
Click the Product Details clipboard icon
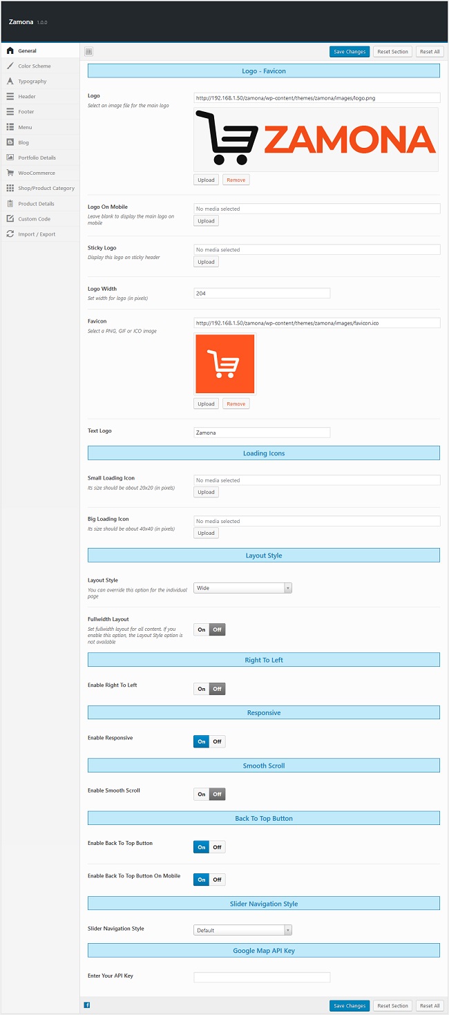pos(10,204)
